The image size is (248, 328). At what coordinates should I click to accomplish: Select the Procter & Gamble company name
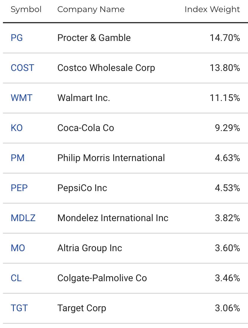(x=94, y=38)
